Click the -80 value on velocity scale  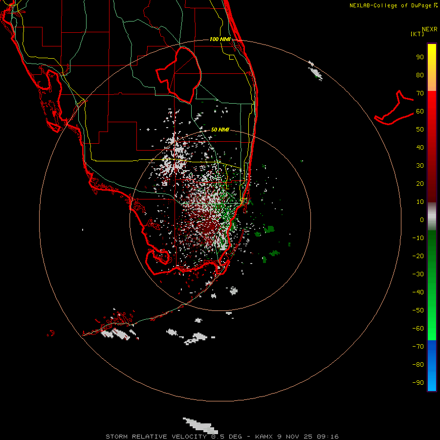(418, 365)
